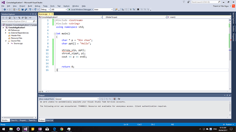Pin the Source.cpp tab
Screen dimensions: 236x132
tap(49, 14)
